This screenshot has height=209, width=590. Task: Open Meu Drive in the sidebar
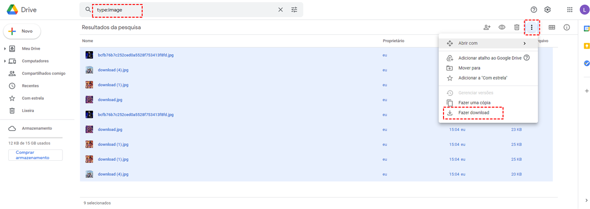coord(31,49)
